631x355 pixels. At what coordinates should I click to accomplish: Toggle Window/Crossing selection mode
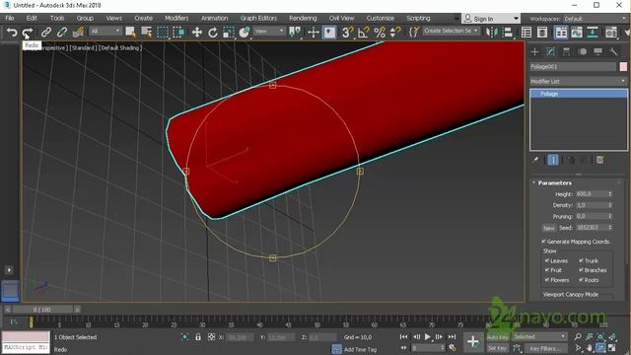click(x=178, y=33)
